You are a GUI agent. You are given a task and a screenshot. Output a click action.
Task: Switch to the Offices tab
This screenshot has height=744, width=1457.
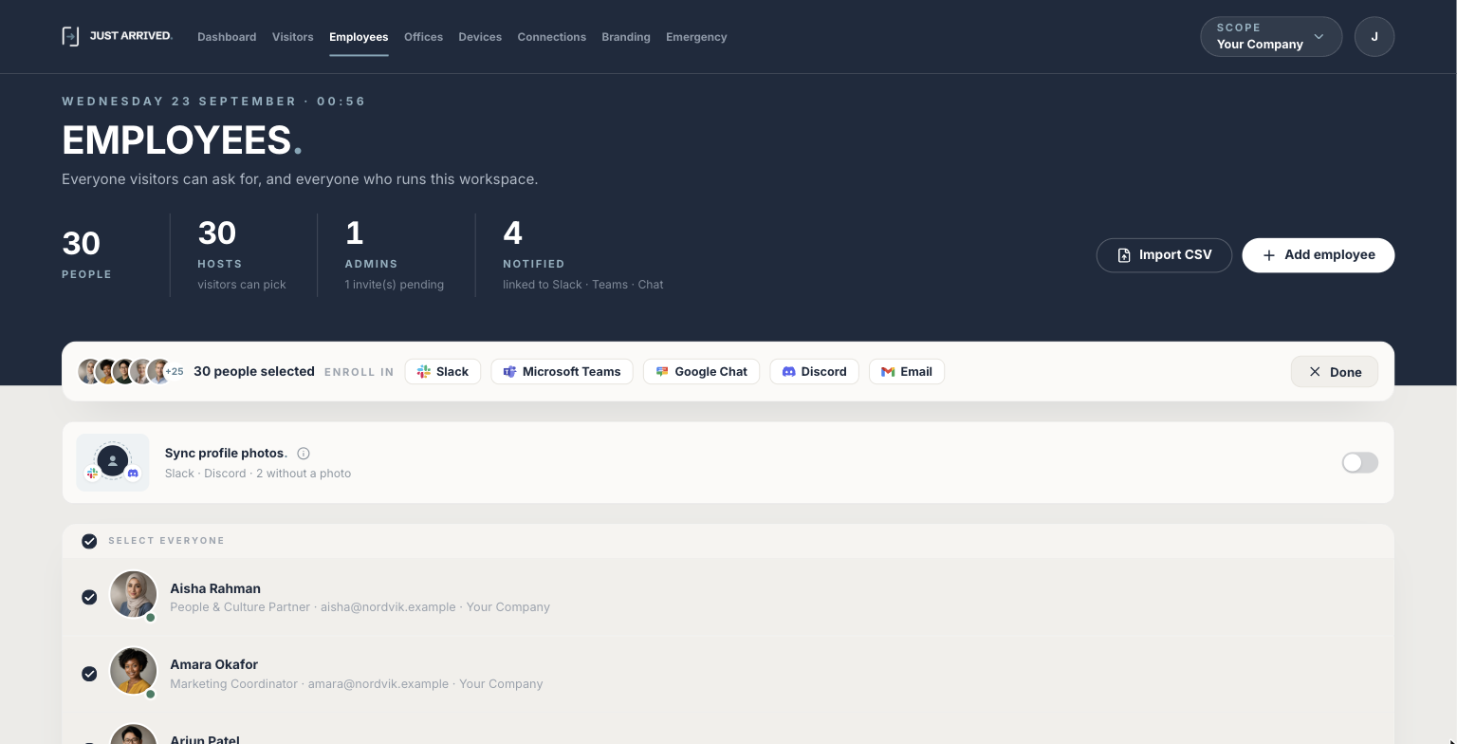(x=423, y=37)
